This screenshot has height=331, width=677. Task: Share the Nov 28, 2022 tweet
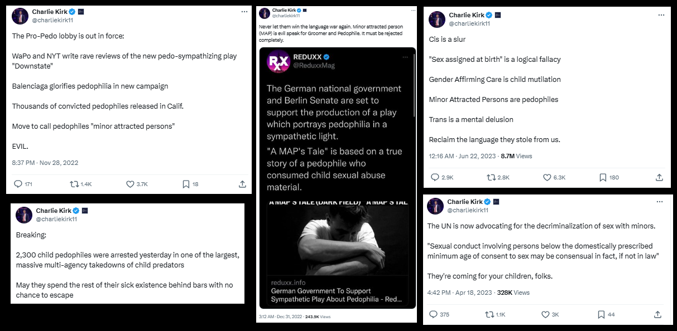click(242, 184)
